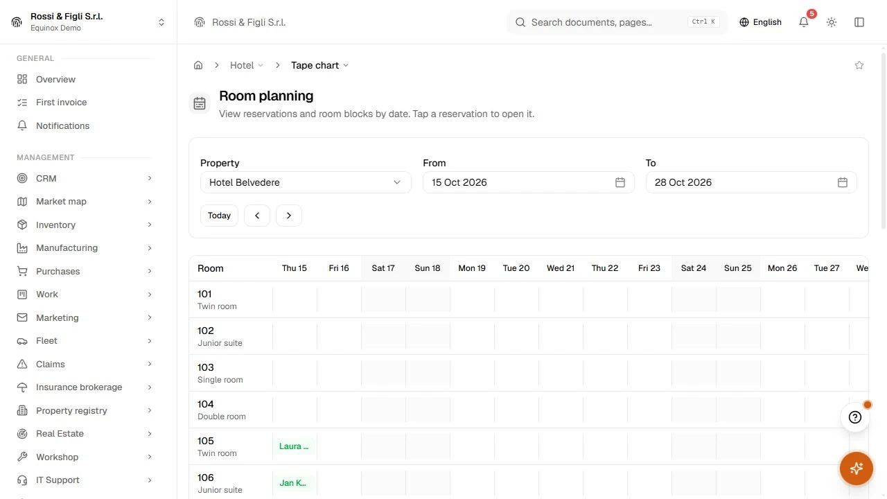887x499 pixels.
Task: Switch language via English button
Action: coord(760,22)
